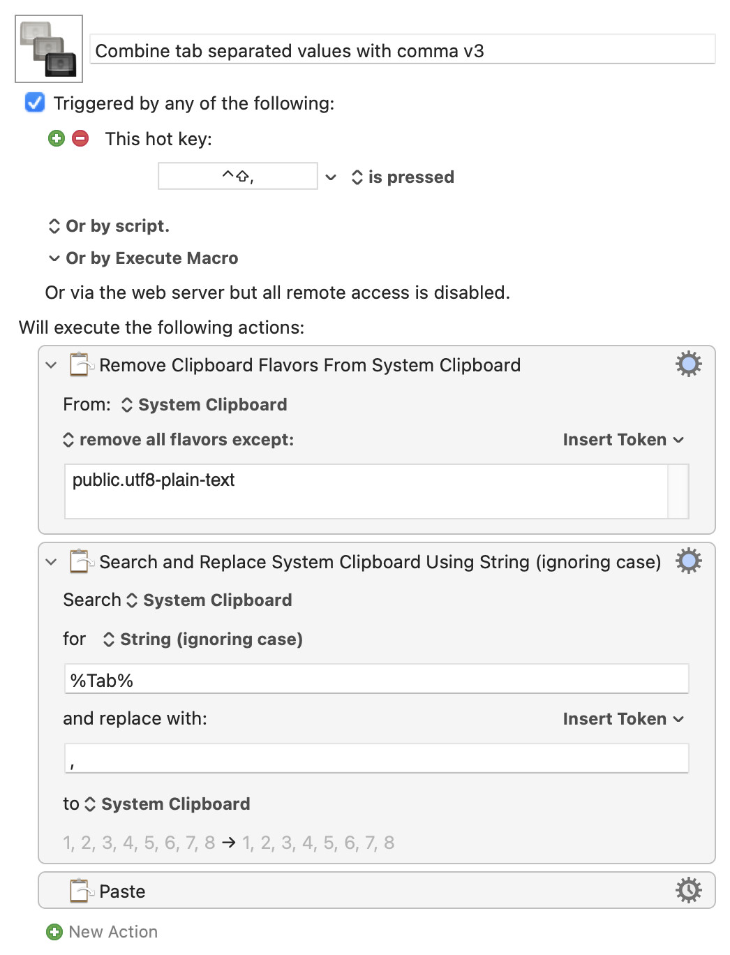
Task: Click the %Tab% search text field
Action: (x=377, y=679)
